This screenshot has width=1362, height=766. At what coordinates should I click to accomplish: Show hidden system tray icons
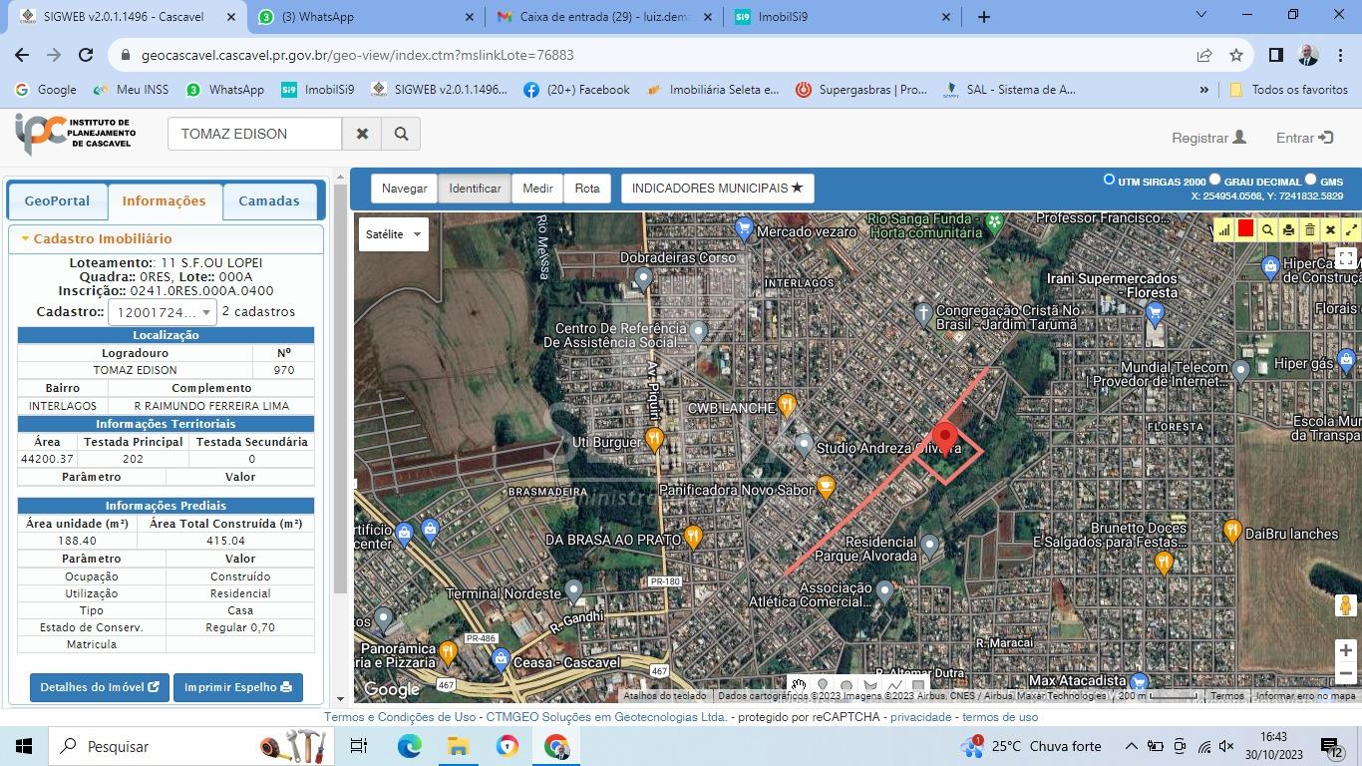1131,746
